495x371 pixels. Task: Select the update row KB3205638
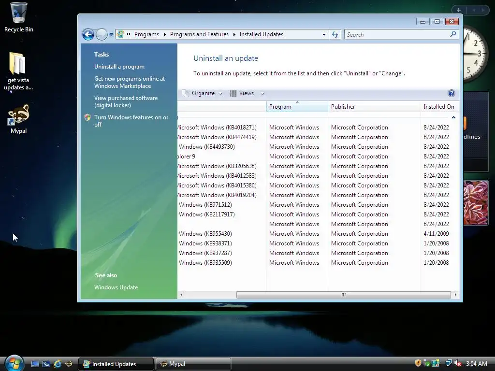click(318, 166)
